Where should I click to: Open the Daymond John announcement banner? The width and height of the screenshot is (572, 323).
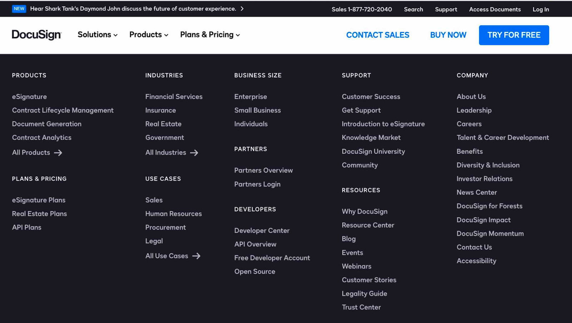click(x=133, y=9)
